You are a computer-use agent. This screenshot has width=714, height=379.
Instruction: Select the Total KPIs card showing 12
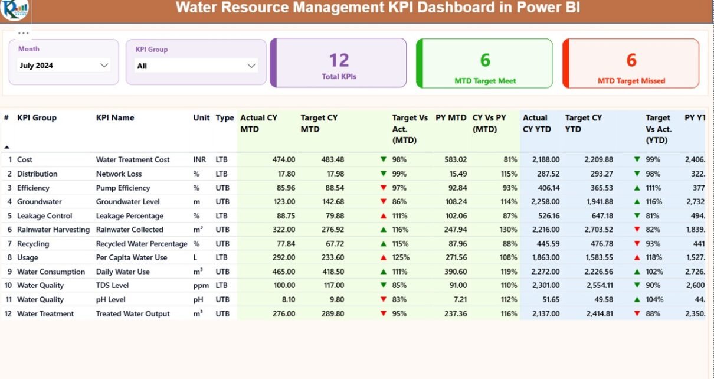click(x=339, y=63)
